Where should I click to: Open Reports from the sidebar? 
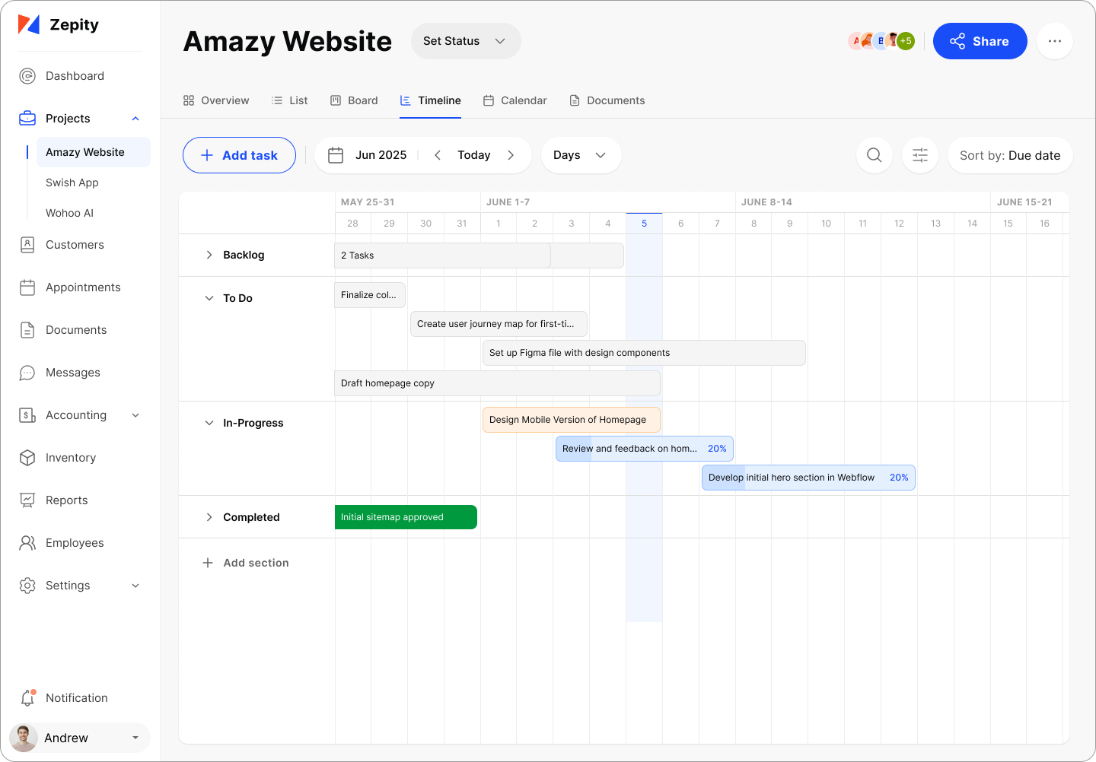point(66,500)
